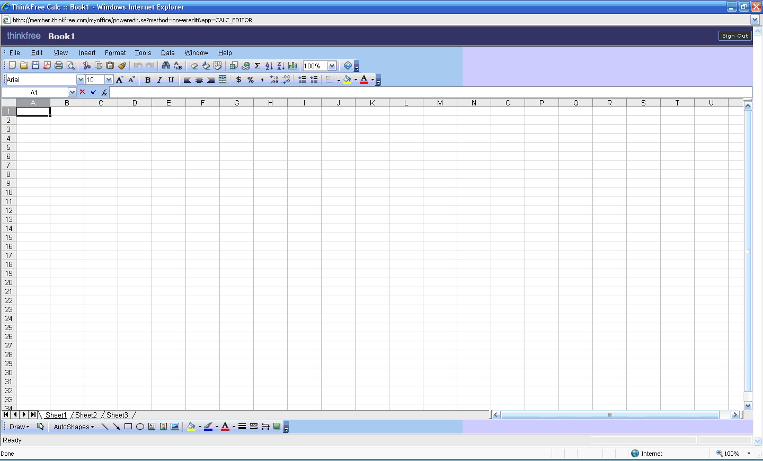
Task: Center cell text horizontally
Action: (x=199, y=79)
